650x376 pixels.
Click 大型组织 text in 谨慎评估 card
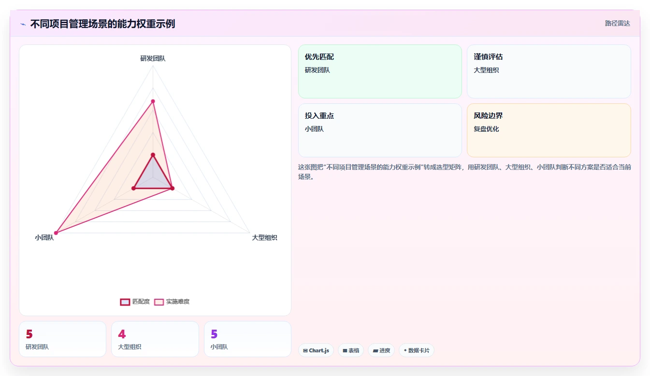486,70
